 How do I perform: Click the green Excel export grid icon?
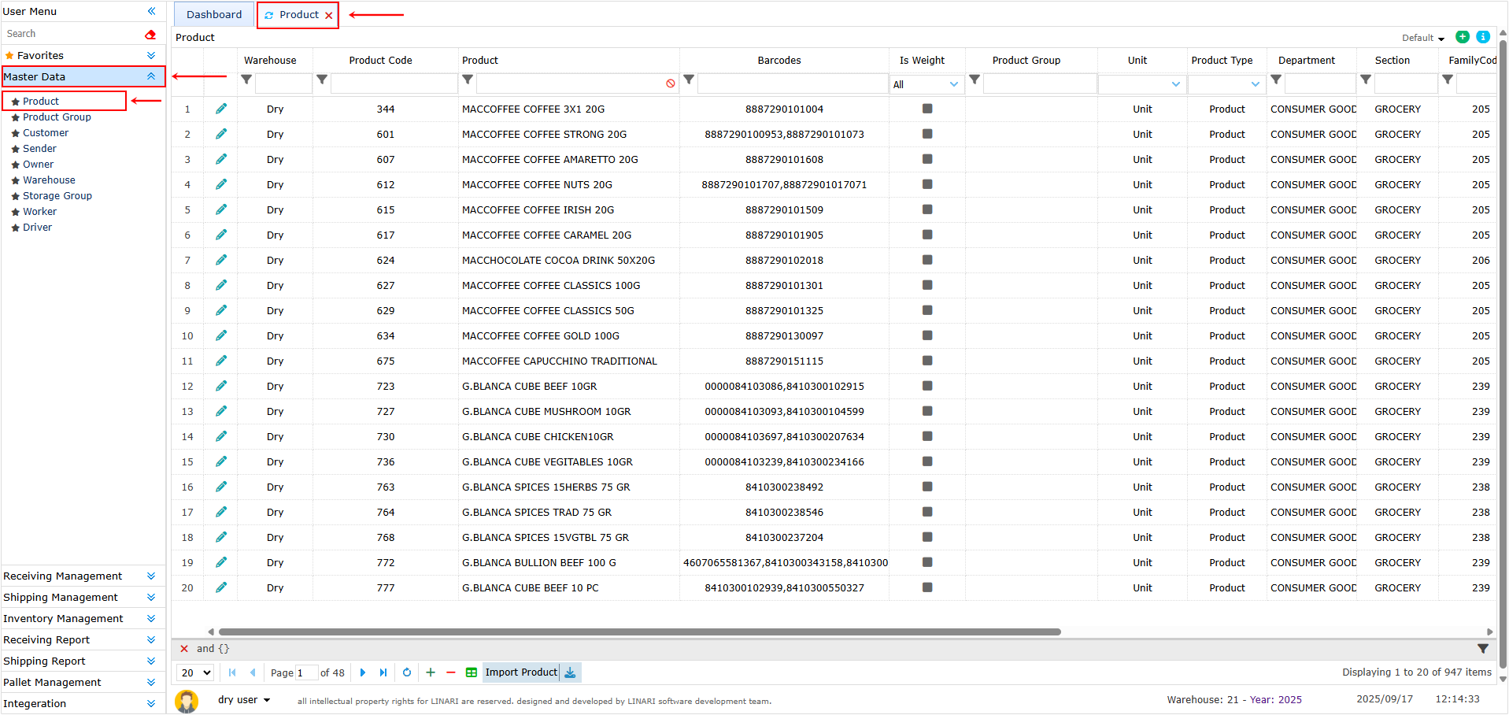tap(472, 672)
